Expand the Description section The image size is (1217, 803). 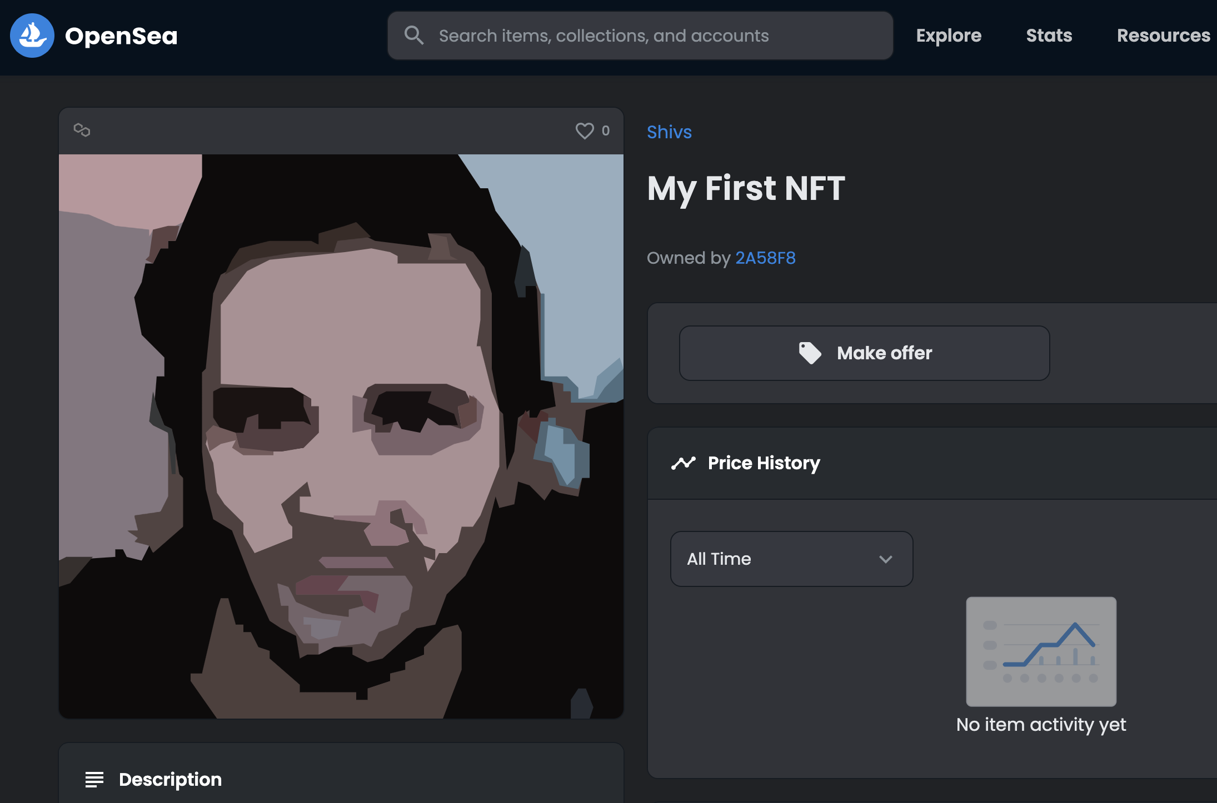click(x=169, y=780)
